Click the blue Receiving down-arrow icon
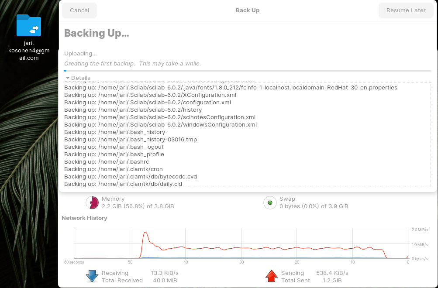438x288 pixels. 92,276
